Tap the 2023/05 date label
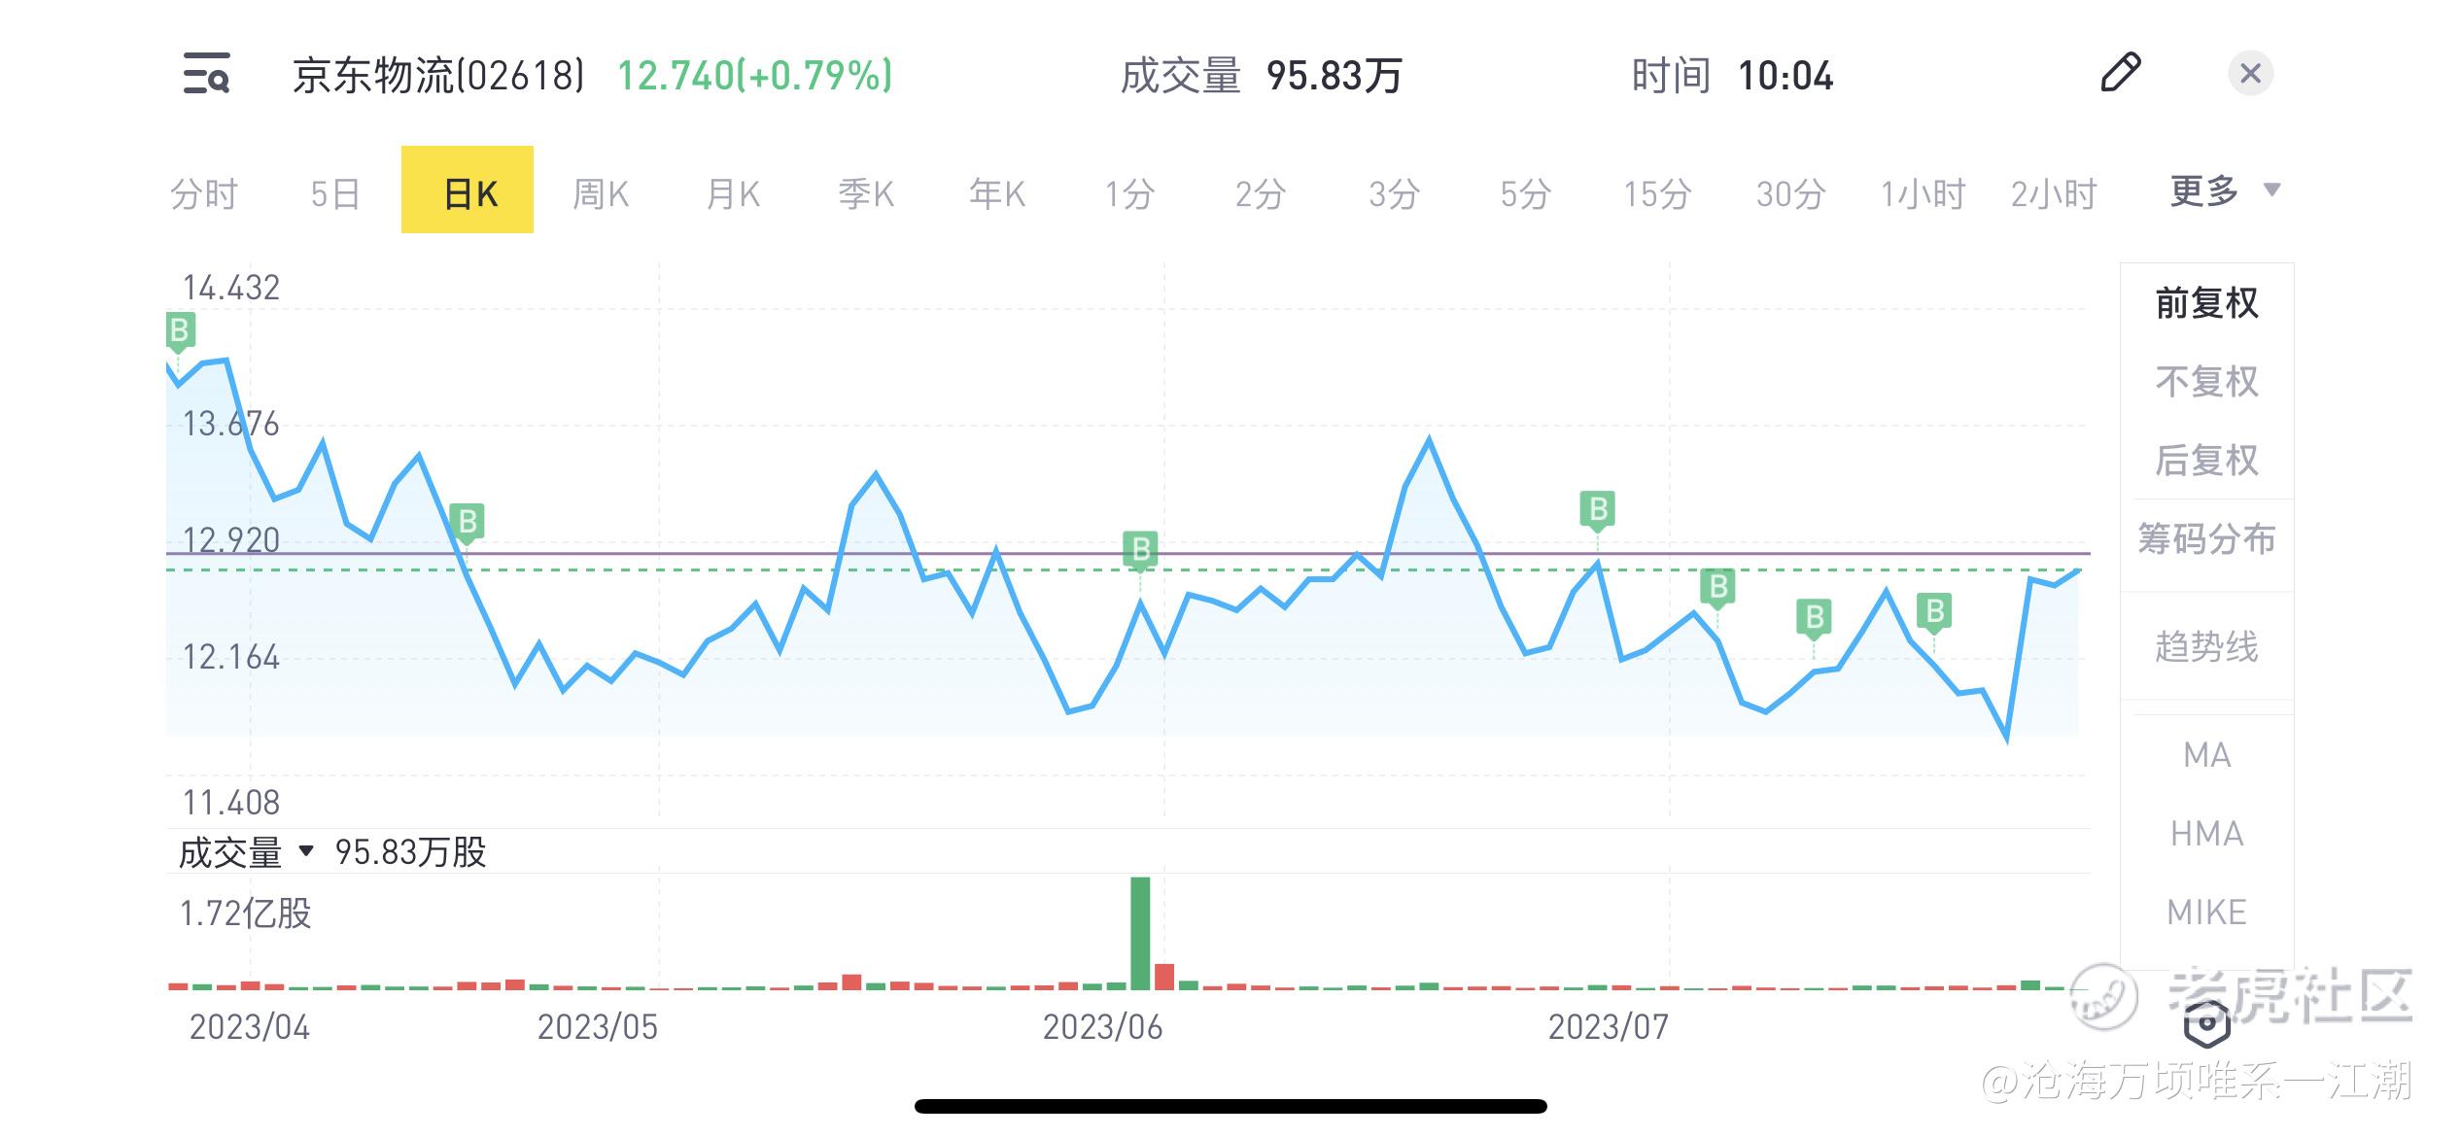This screenshot has width=2461, height=1137. coord(598,1027)
